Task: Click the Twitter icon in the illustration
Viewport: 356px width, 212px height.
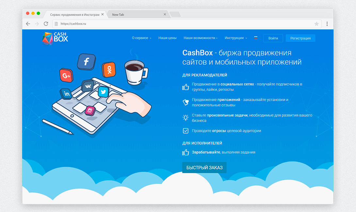Action: click(x=103, y=92)
